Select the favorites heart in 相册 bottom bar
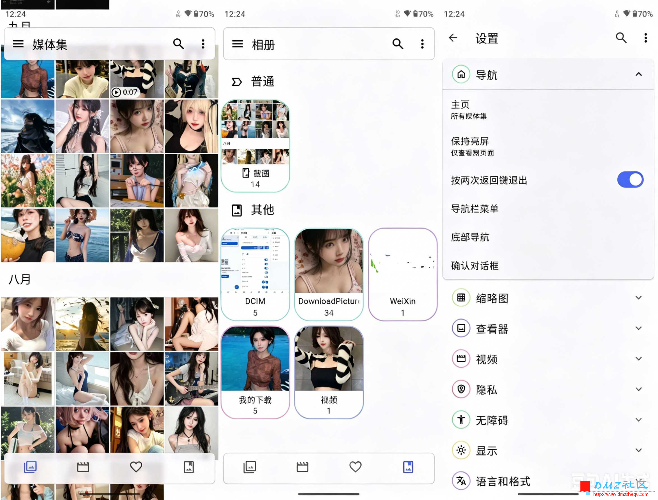This screenshot has height=500, width=658. click(x=355, y=467)
